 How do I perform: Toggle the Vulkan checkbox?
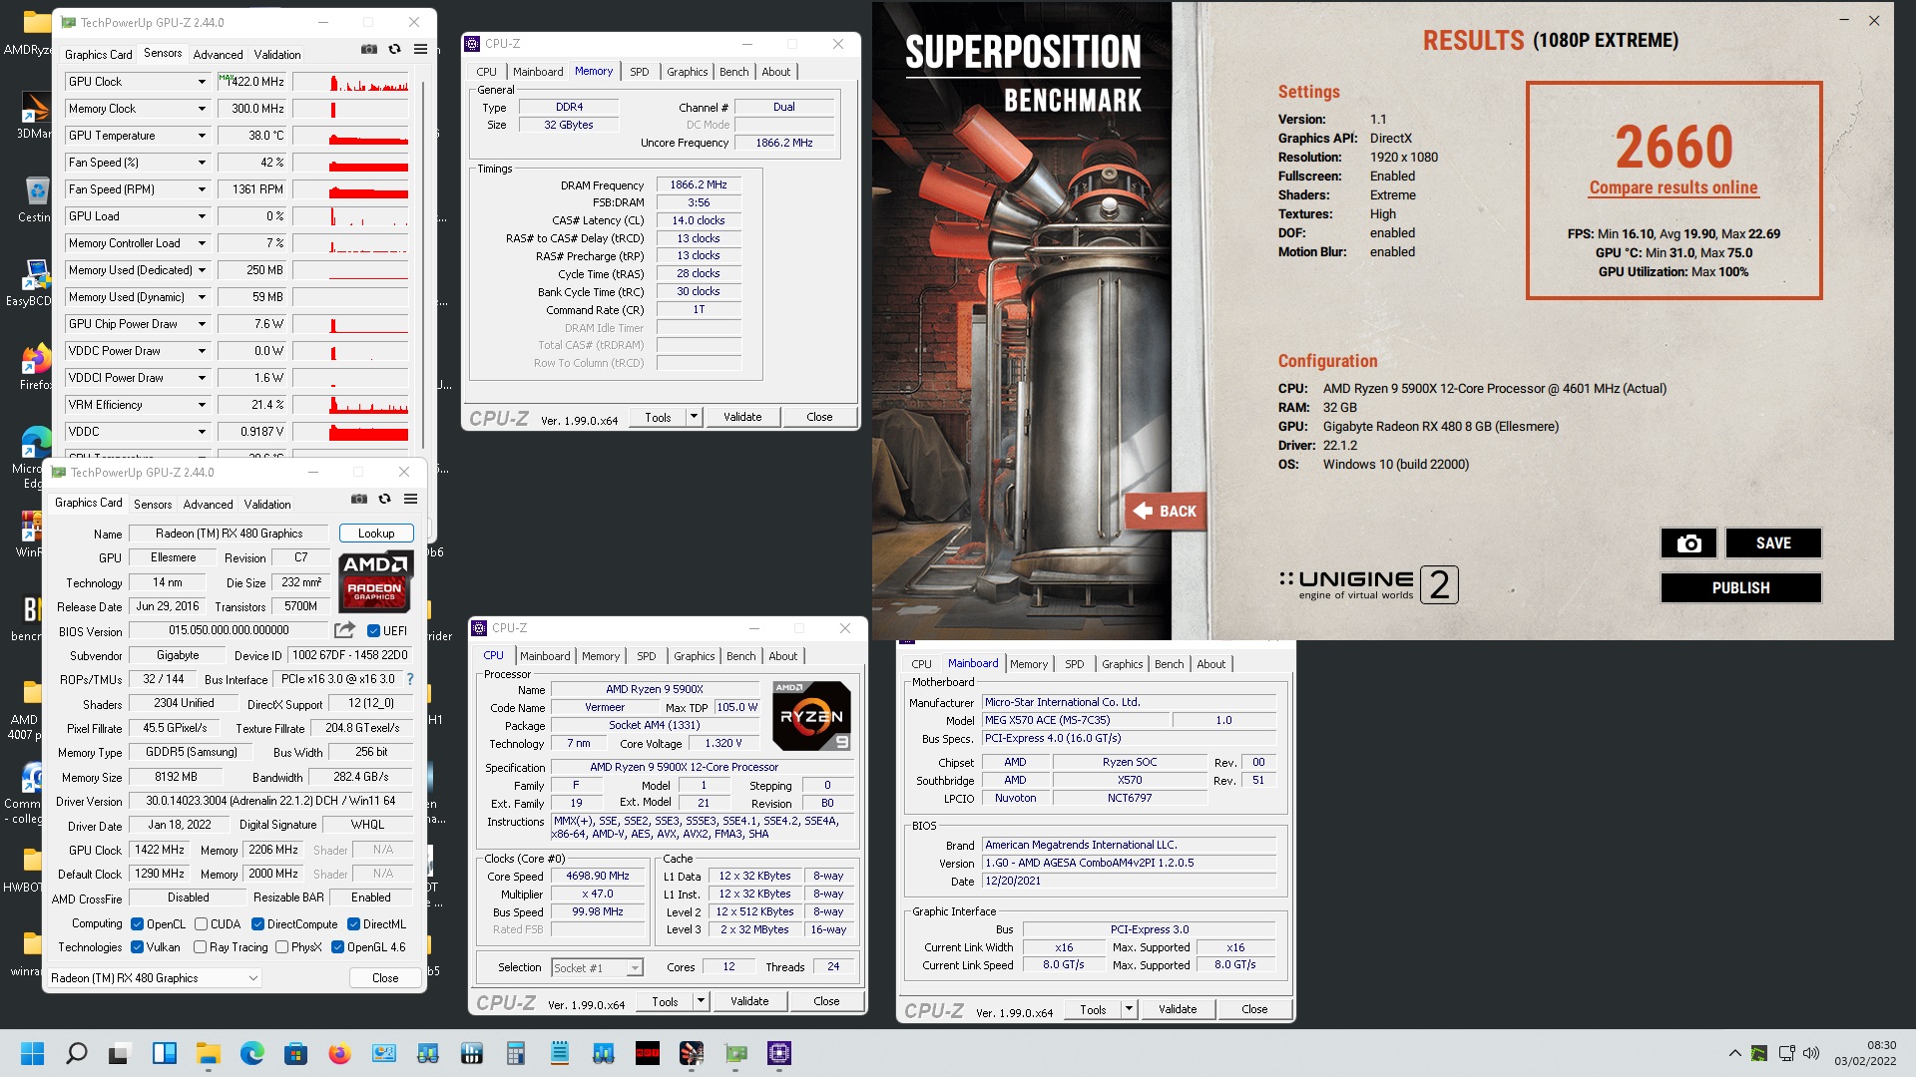pyautogui.click(x=138, y=947)
